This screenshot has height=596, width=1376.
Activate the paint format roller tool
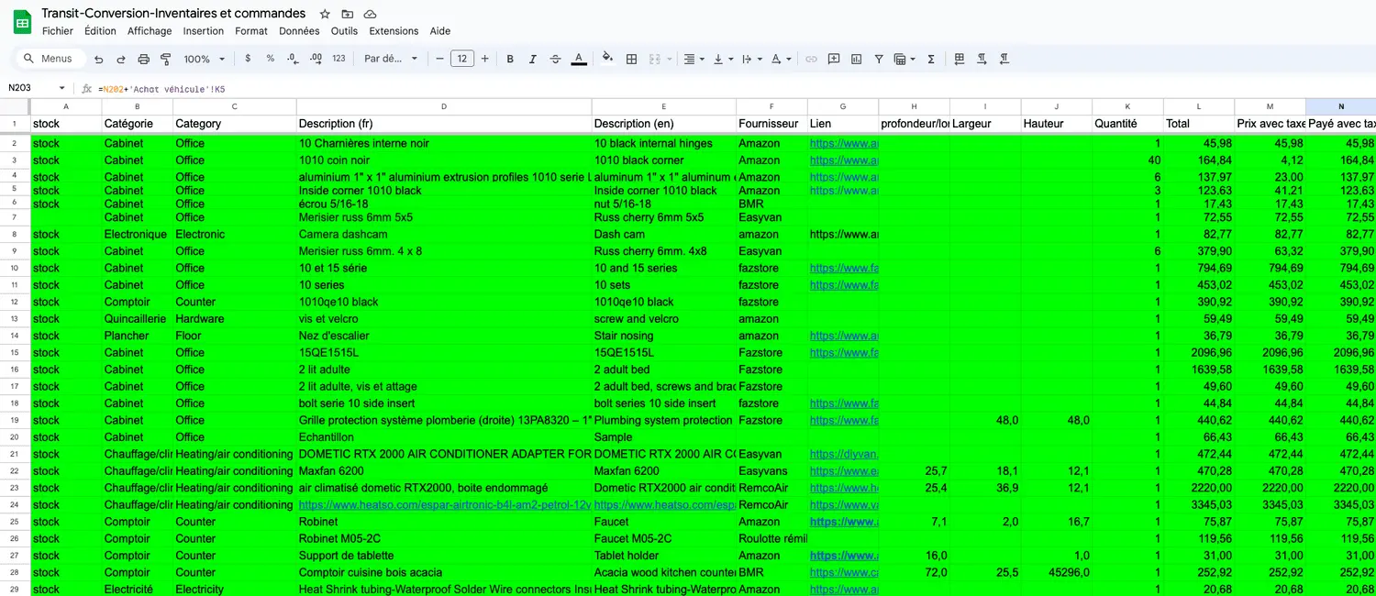click(166, 59)
